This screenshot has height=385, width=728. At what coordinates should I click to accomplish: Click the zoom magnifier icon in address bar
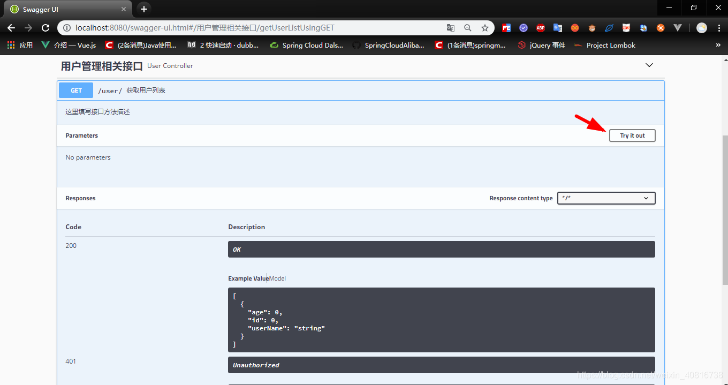(468, 28)
